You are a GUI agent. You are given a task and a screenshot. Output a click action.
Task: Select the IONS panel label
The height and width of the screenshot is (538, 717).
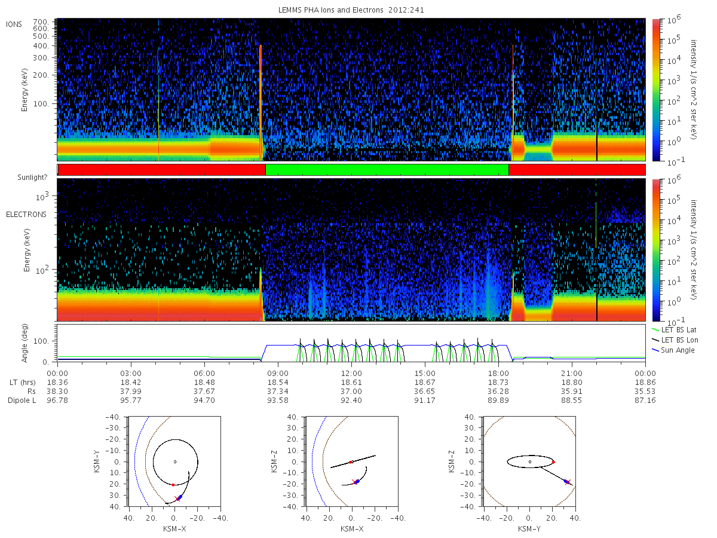click(14, 24)
